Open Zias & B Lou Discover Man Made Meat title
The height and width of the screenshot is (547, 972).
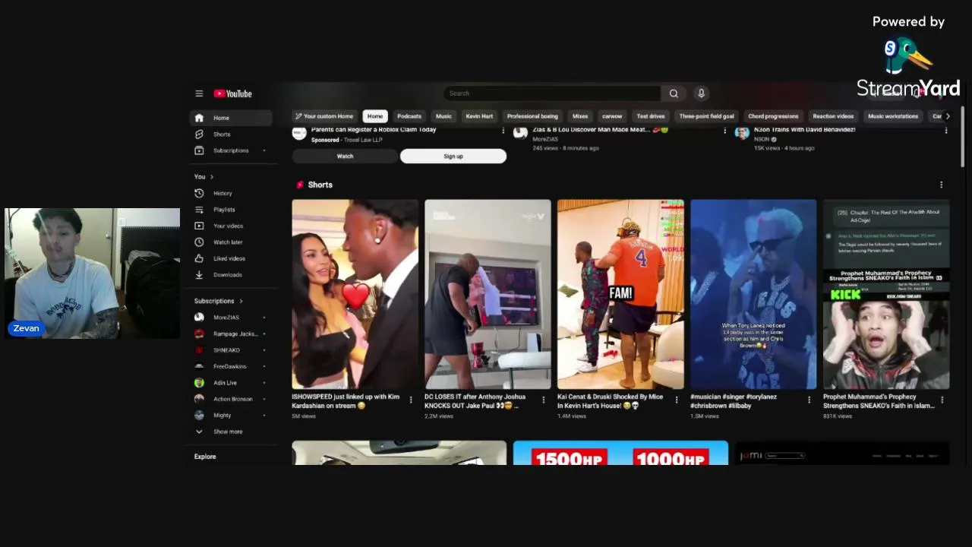click(x=601, y=130)
